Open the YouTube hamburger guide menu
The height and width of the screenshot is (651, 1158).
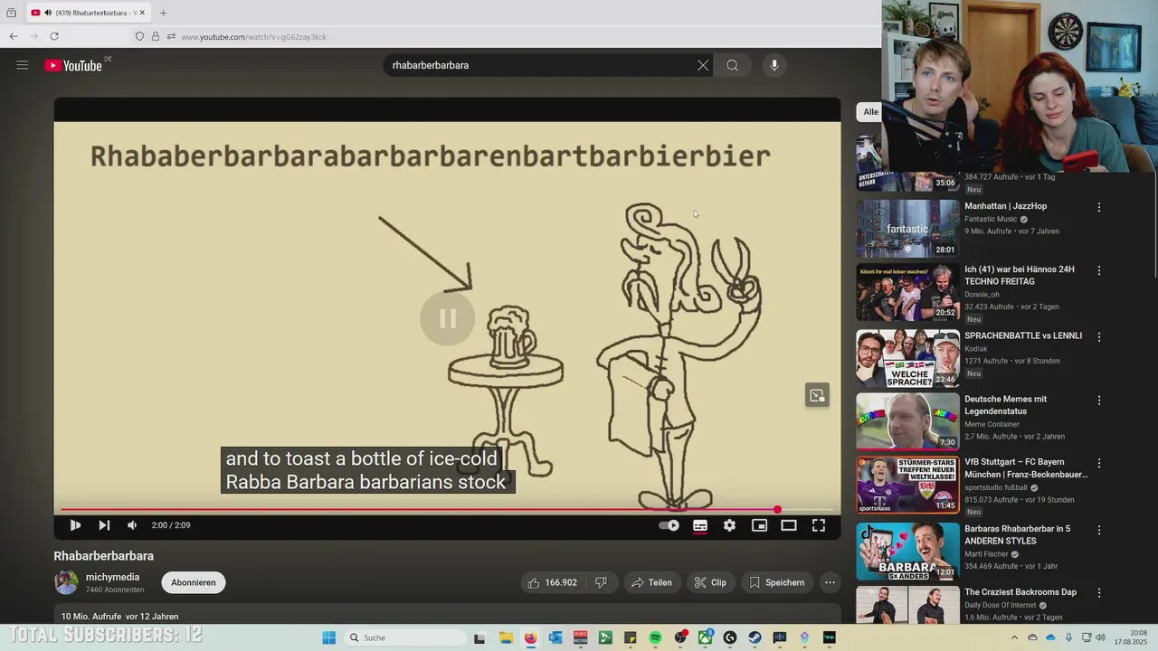tap(23, 65)
